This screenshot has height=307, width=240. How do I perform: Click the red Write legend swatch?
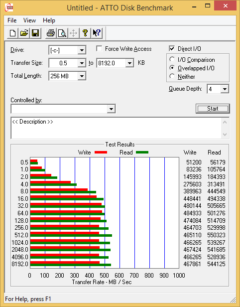pyautogui.click(x=101, y=153)
